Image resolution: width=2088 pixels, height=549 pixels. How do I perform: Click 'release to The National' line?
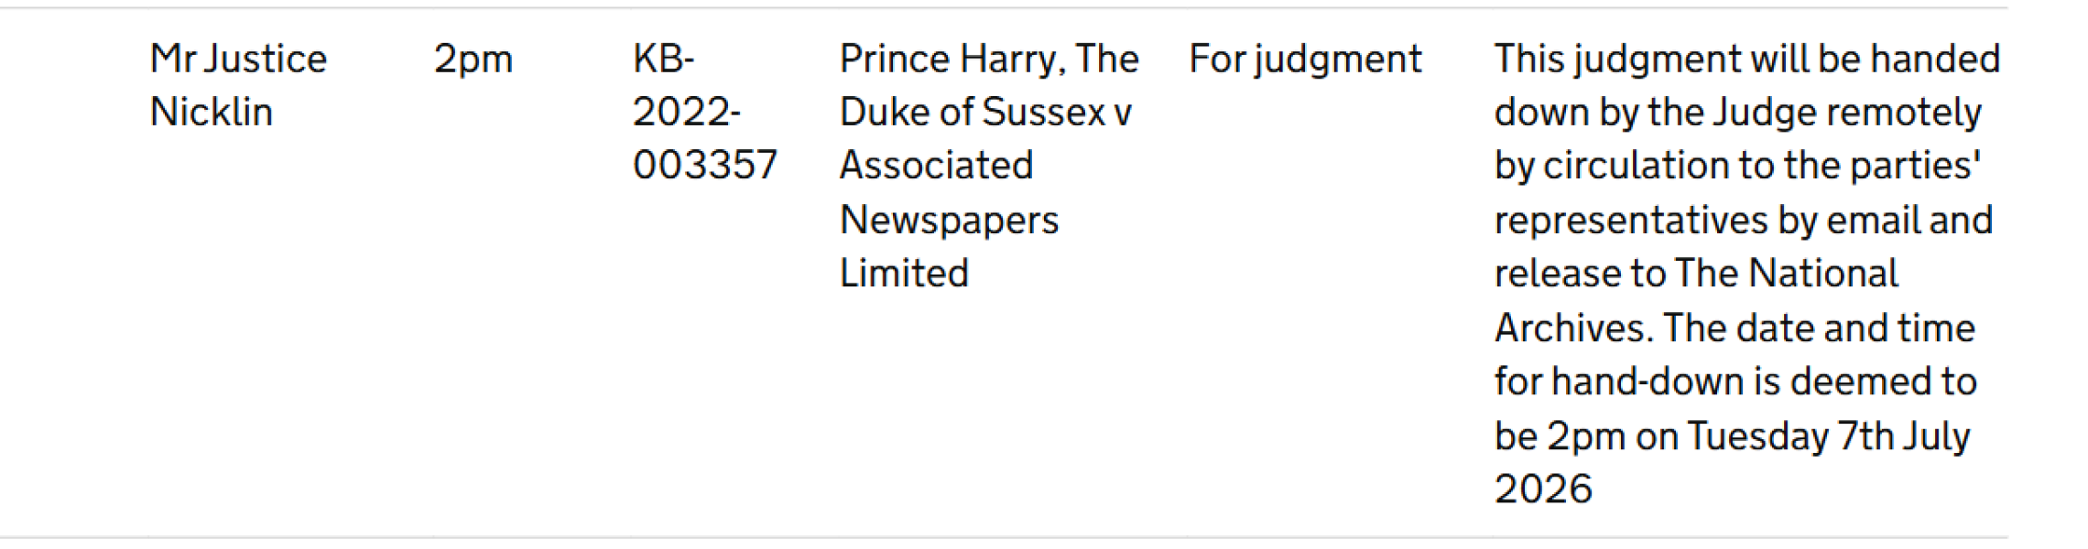coord(1697,274)
